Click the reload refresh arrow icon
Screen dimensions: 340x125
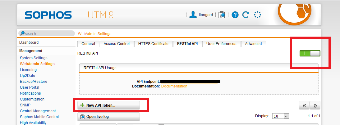pos(246,15)
